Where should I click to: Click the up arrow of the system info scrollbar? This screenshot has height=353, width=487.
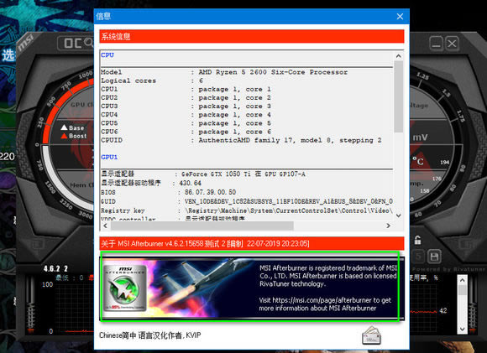(399, 56)
